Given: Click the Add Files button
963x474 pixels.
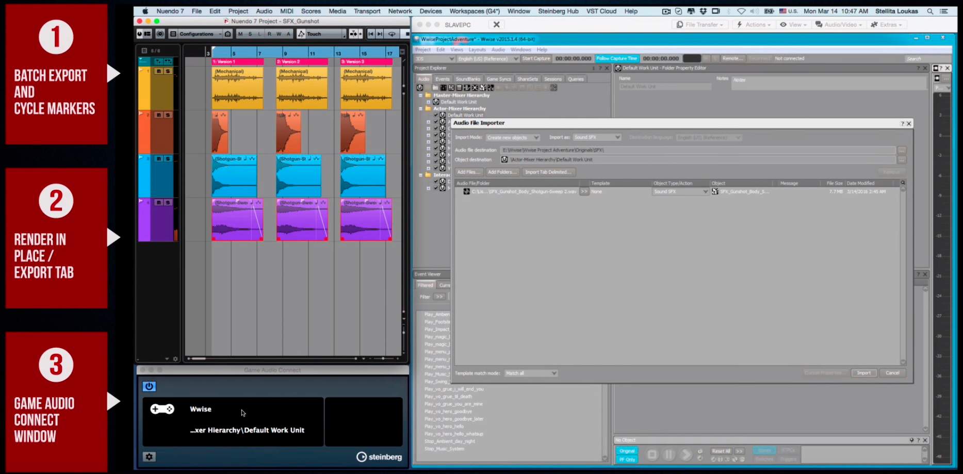Looking at the screenshot, I should point(468,172).
